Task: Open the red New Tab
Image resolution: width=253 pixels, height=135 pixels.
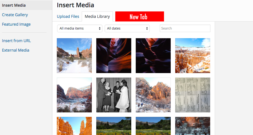Action: click(140, 16)
